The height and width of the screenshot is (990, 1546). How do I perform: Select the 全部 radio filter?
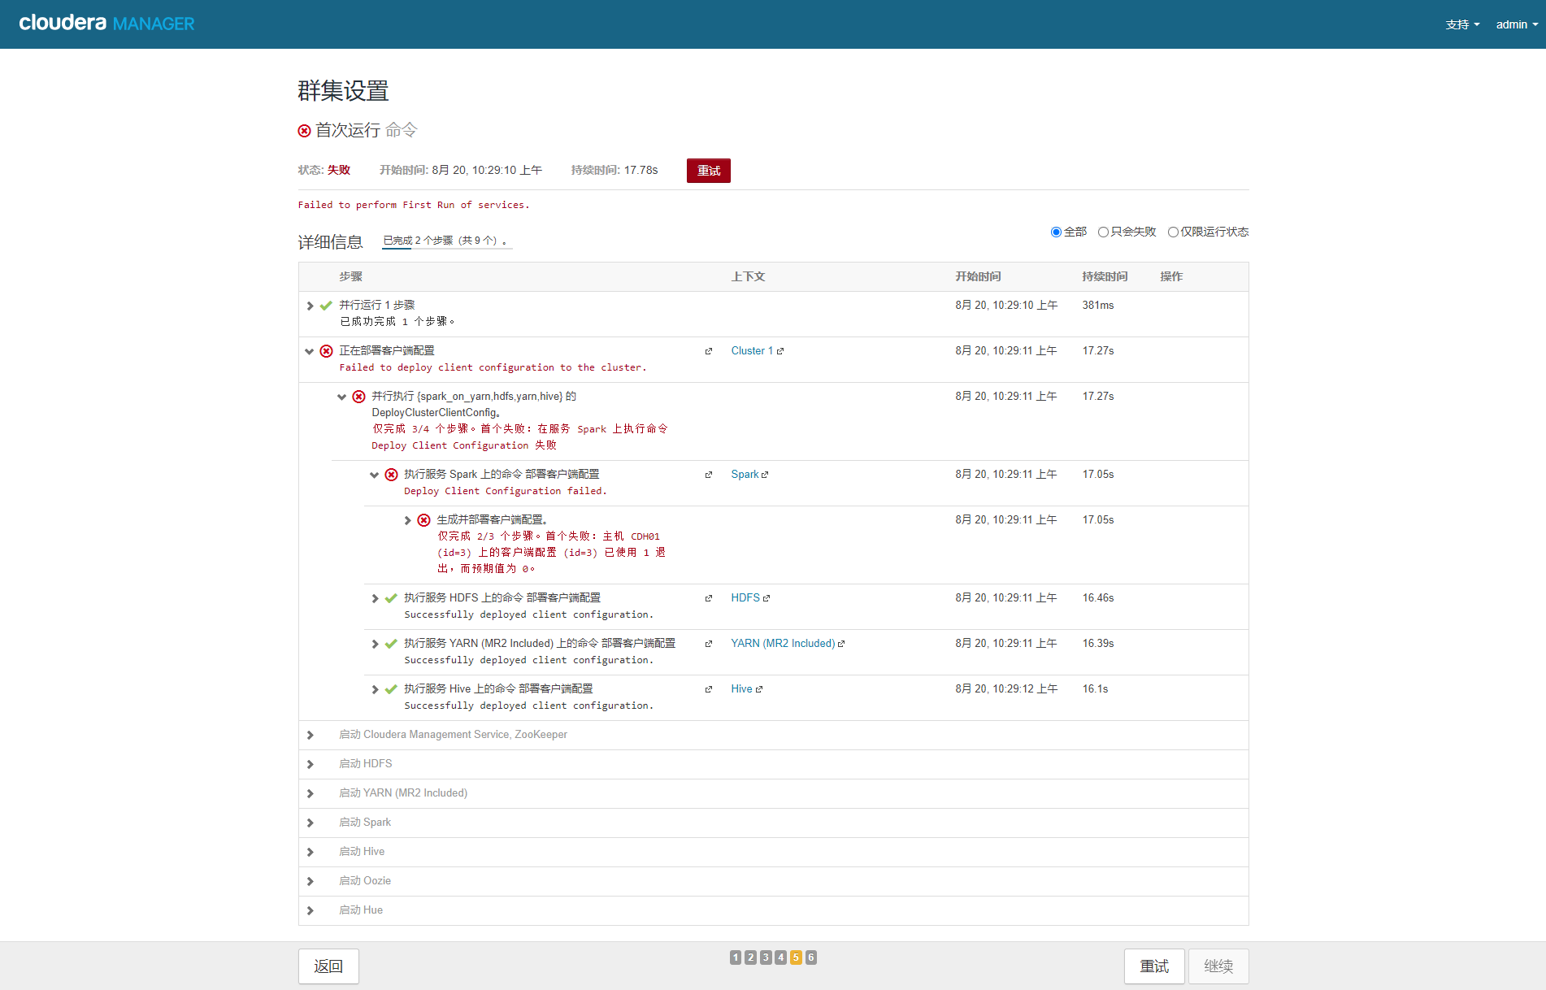point(1056,232)
